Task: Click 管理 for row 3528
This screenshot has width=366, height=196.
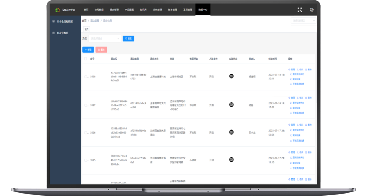Action: coord(291,69)
